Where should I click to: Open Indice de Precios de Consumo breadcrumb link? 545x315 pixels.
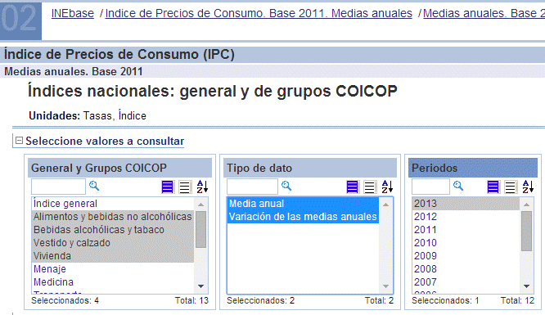259,13
